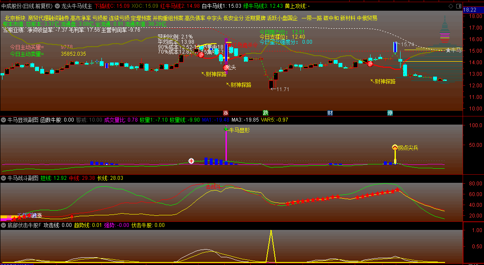
Task: Open the 牛马显现副图 indicator dropdown arrow
Action: 3,120
